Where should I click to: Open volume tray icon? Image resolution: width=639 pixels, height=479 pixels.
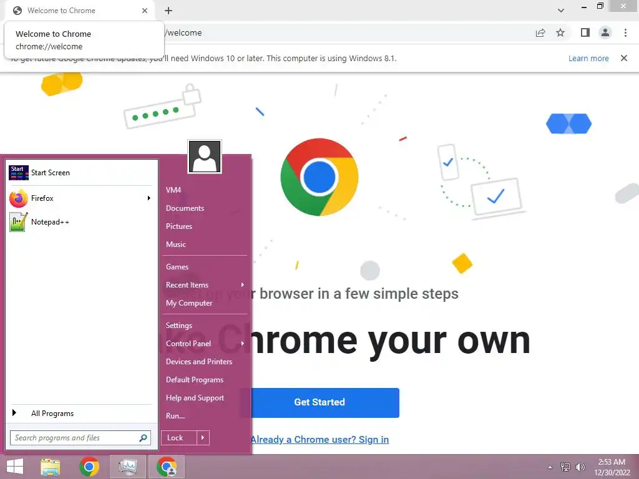pyautogui.click(x=580, y=467)
